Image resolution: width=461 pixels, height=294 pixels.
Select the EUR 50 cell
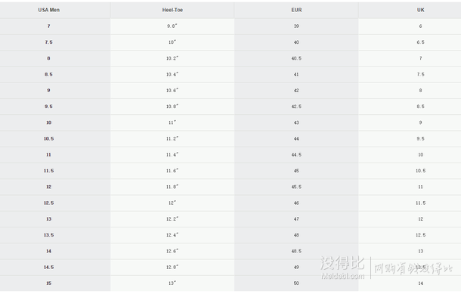point(296,283)
